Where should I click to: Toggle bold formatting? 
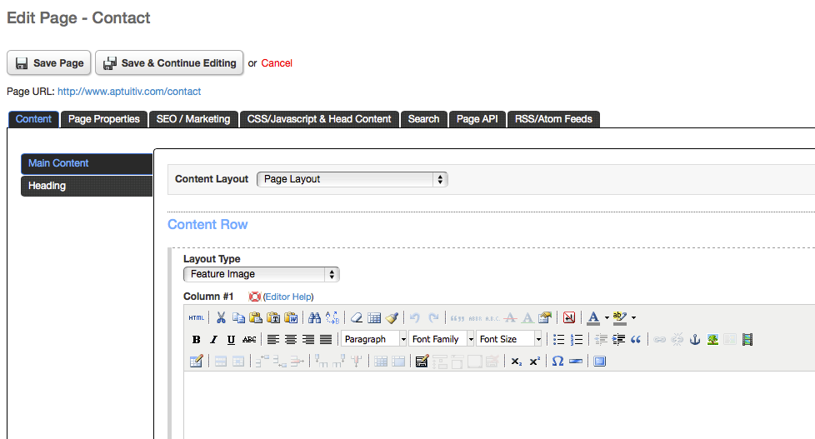[196, 339]
